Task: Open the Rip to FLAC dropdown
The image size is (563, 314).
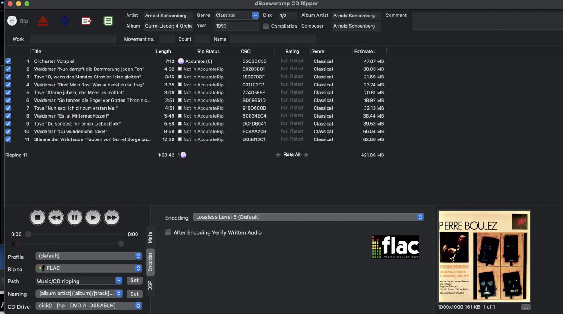Action: [138, 268]
